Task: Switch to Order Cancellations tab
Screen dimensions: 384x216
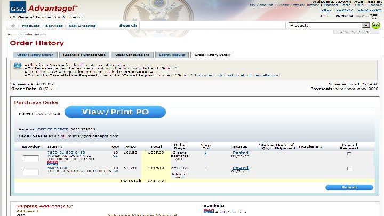Action: point(132,55)
